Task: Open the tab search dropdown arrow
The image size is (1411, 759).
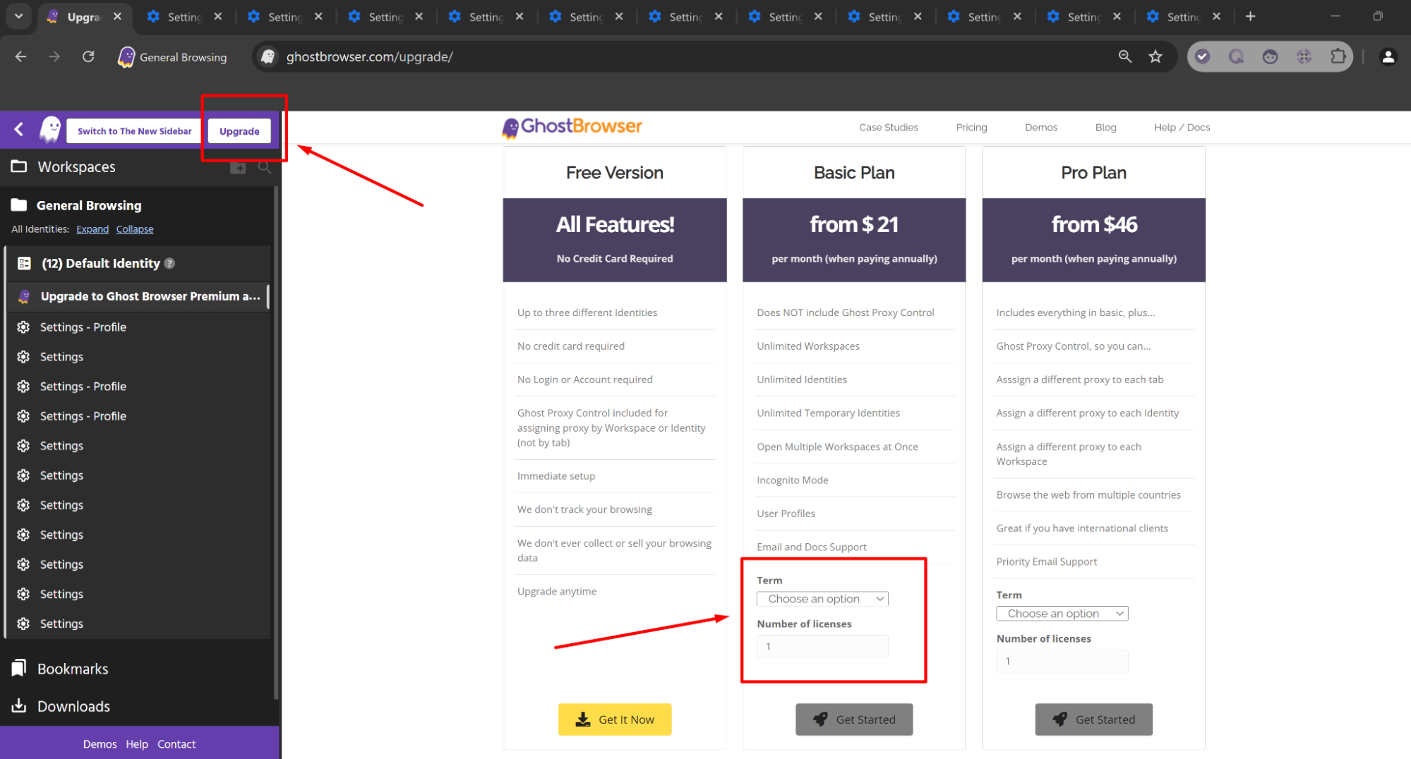Action: [18, 16]
